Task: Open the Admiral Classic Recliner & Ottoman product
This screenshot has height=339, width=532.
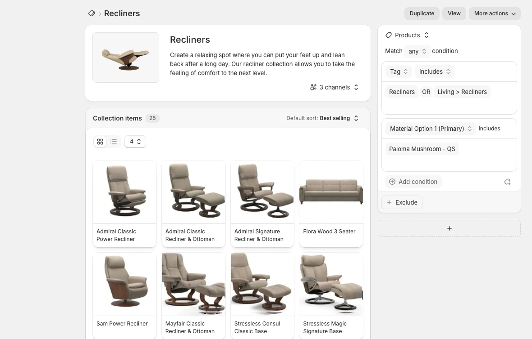Action: pyautogui.click(x=193, y=204)
